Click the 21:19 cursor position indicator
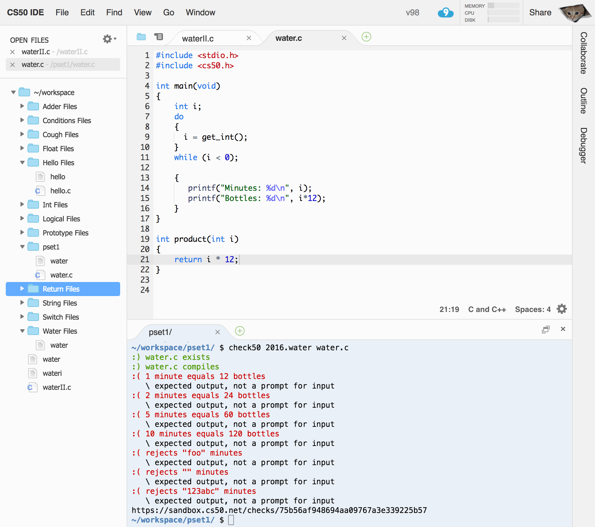595x527 pixels. pos(449,309)
